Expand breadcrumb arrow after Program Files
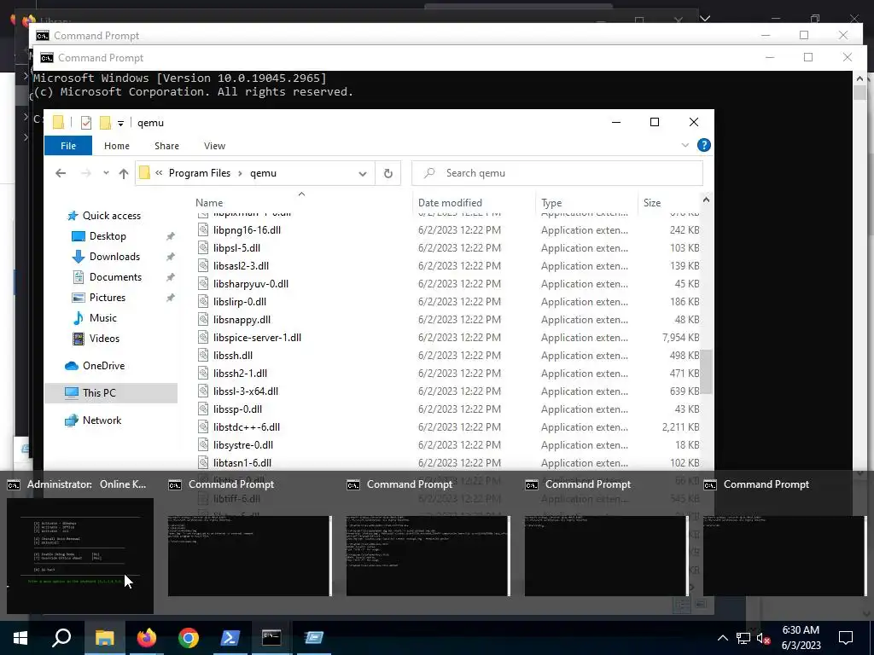 coord(240,173)
